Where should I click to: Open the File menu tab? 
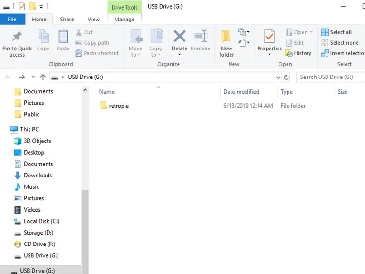12,20
